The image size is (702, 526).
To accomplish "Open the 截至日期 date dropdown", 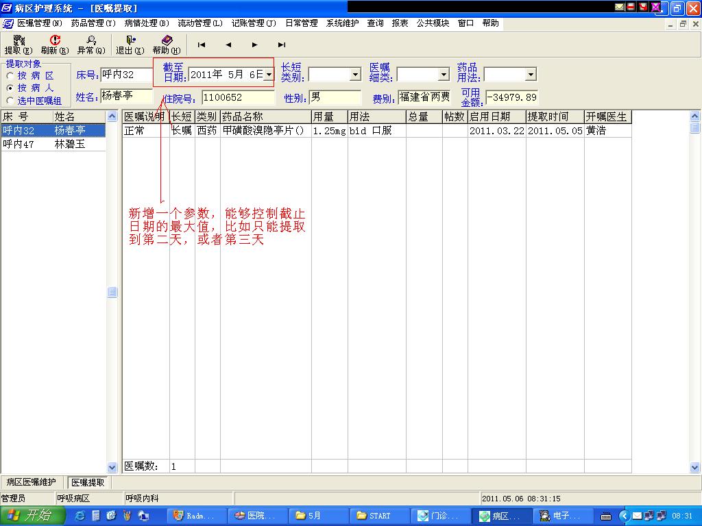I will [x=269, y=75].
